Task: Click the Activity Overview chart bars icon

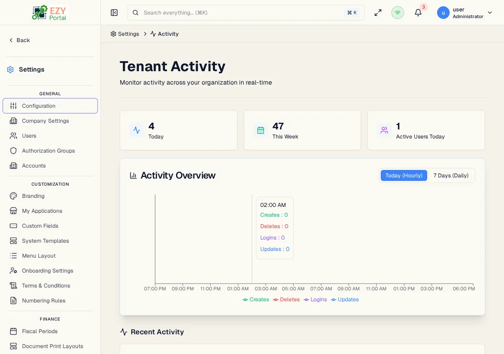Action: [133, 175]
